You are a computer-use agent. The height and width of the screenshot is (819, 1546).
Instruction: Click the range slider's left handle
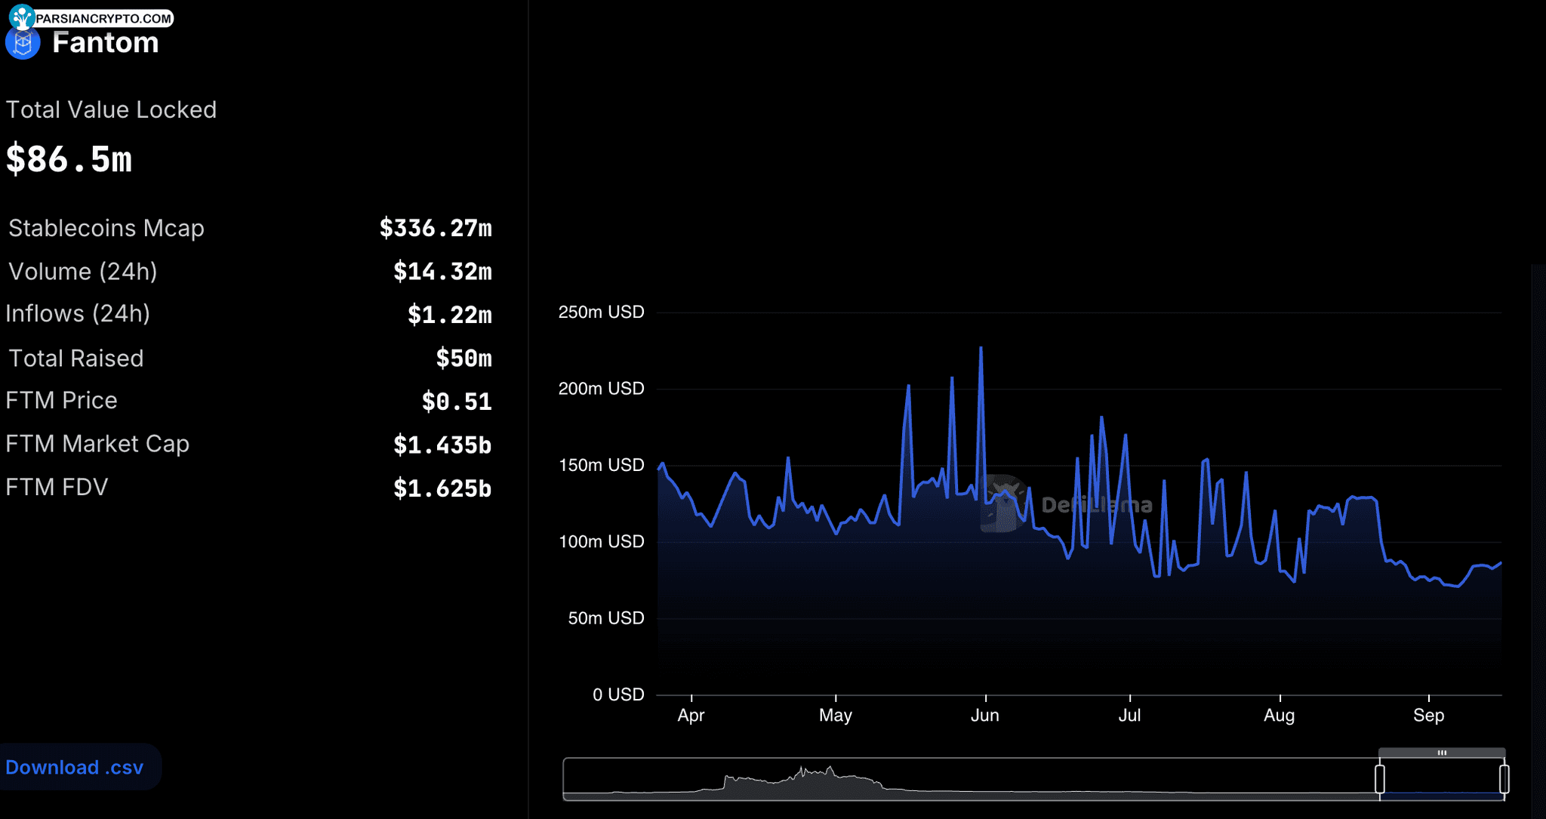1380,778
